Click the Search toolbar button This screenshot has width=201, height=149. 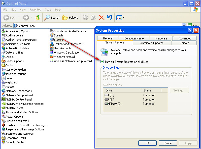pyautogui.click(x=52, y=18)
